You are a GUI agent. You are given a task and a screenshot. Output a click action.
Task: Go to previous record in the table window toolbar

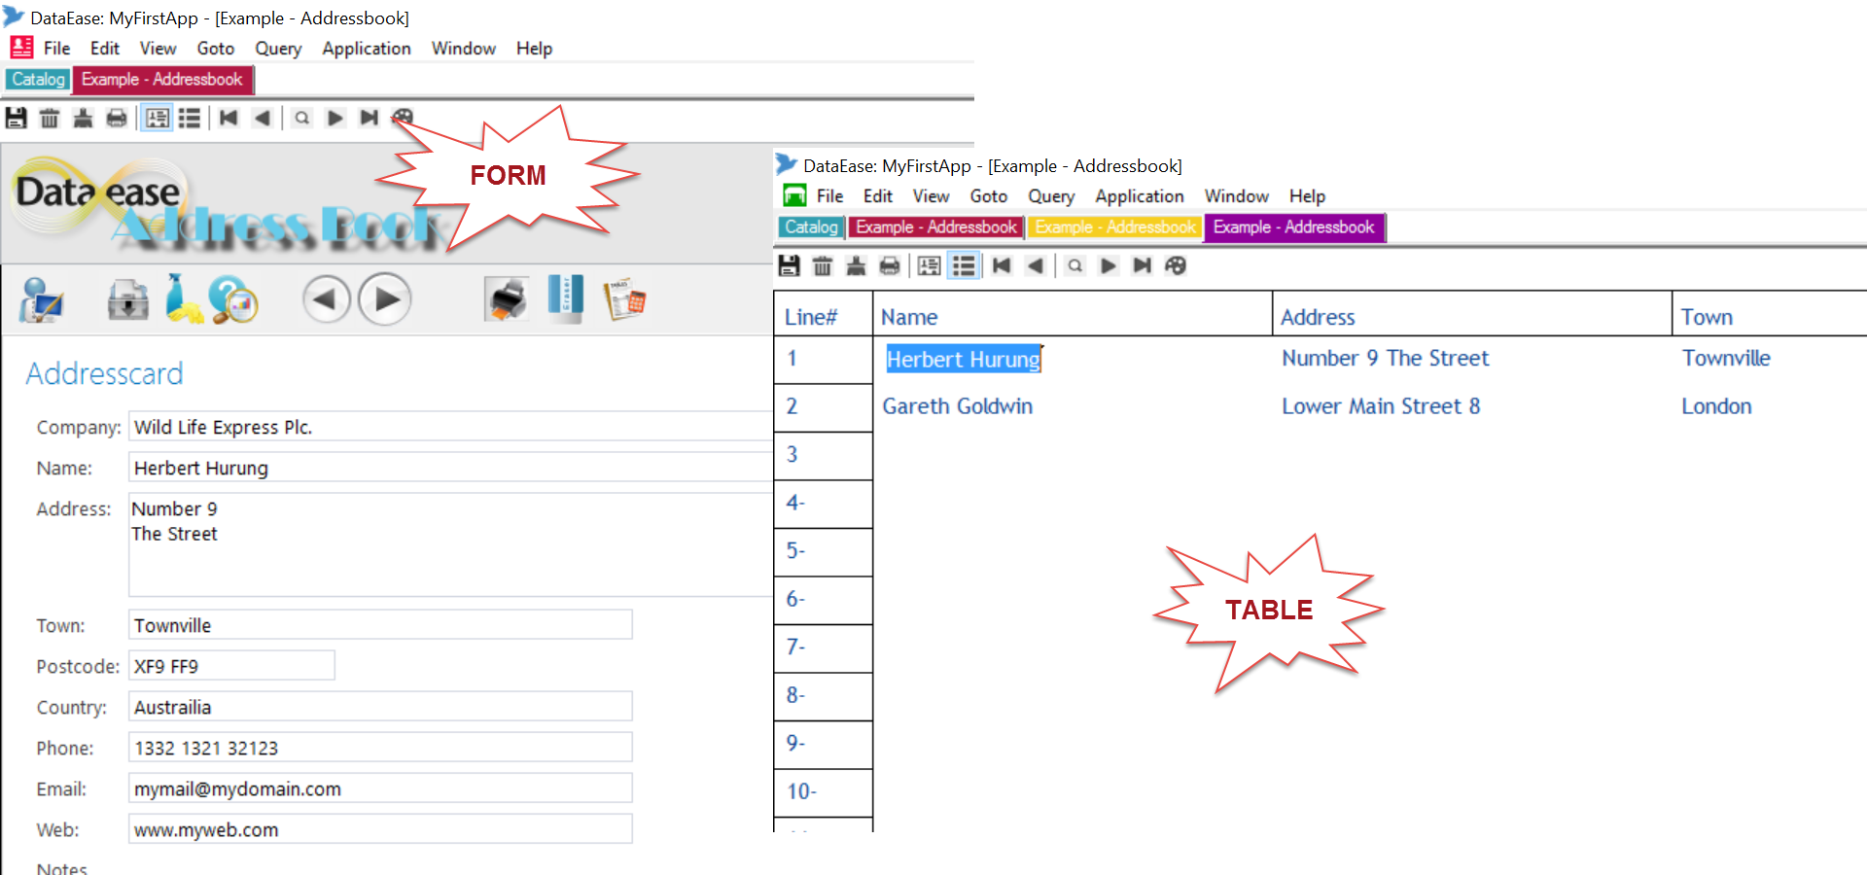click(x=1035, y=266)
